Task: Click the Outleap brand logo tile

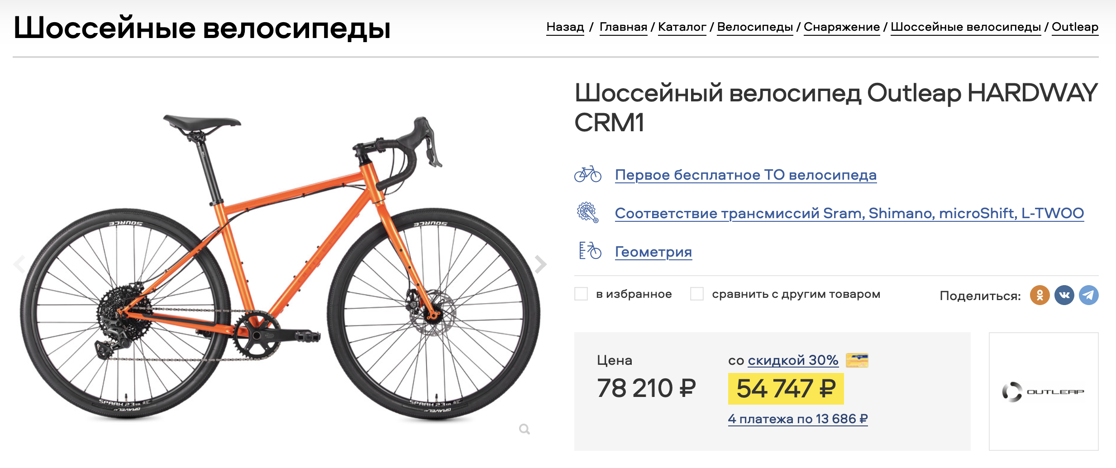Action: tap(1043, 392)
